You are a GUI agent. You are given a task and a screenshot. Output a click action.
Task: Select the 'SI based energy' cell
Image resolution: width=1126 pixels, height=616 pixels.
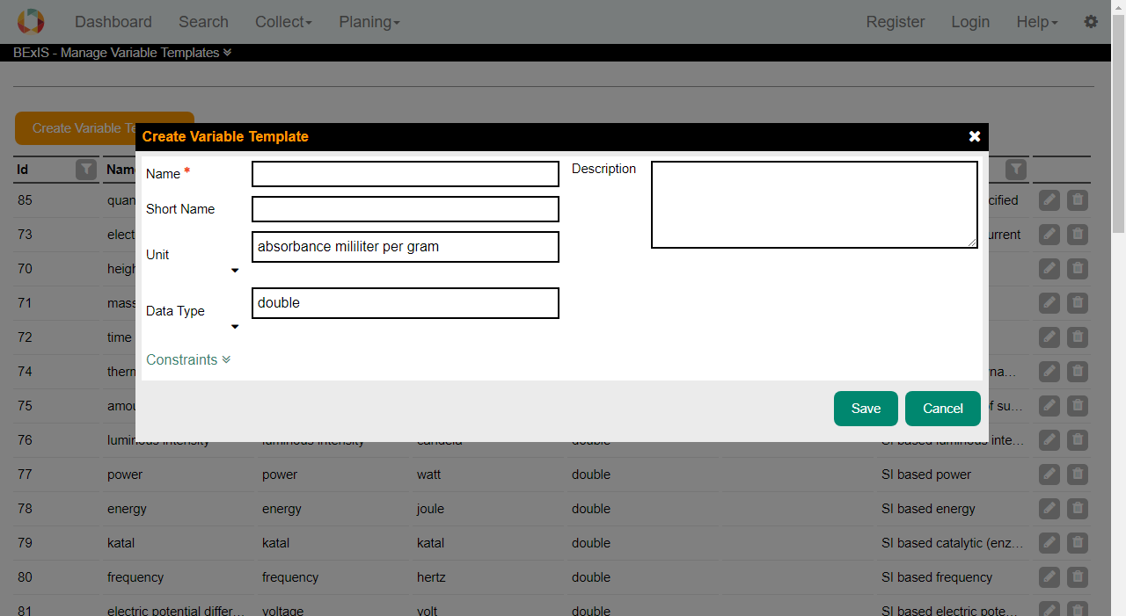(x=928, y=509)
